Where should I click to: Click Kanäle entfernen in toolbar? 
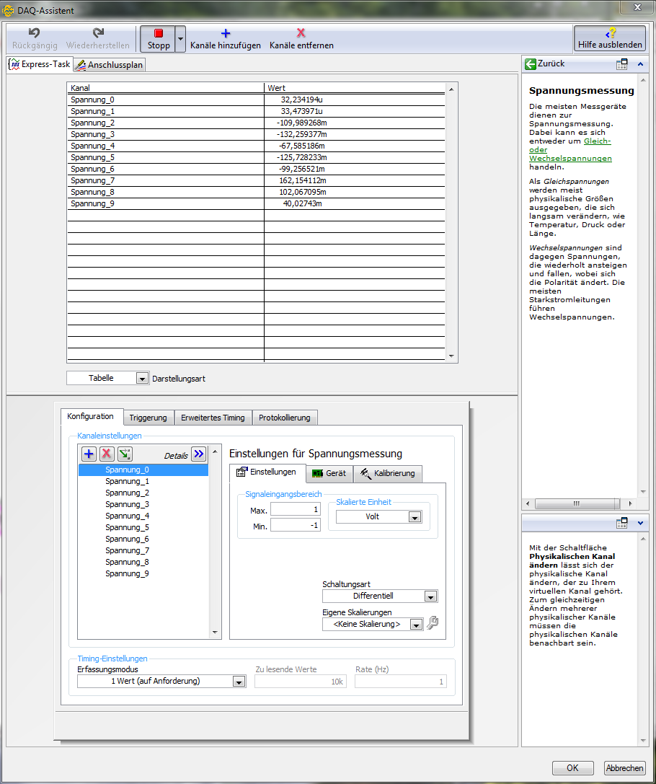tap(301, 39)
